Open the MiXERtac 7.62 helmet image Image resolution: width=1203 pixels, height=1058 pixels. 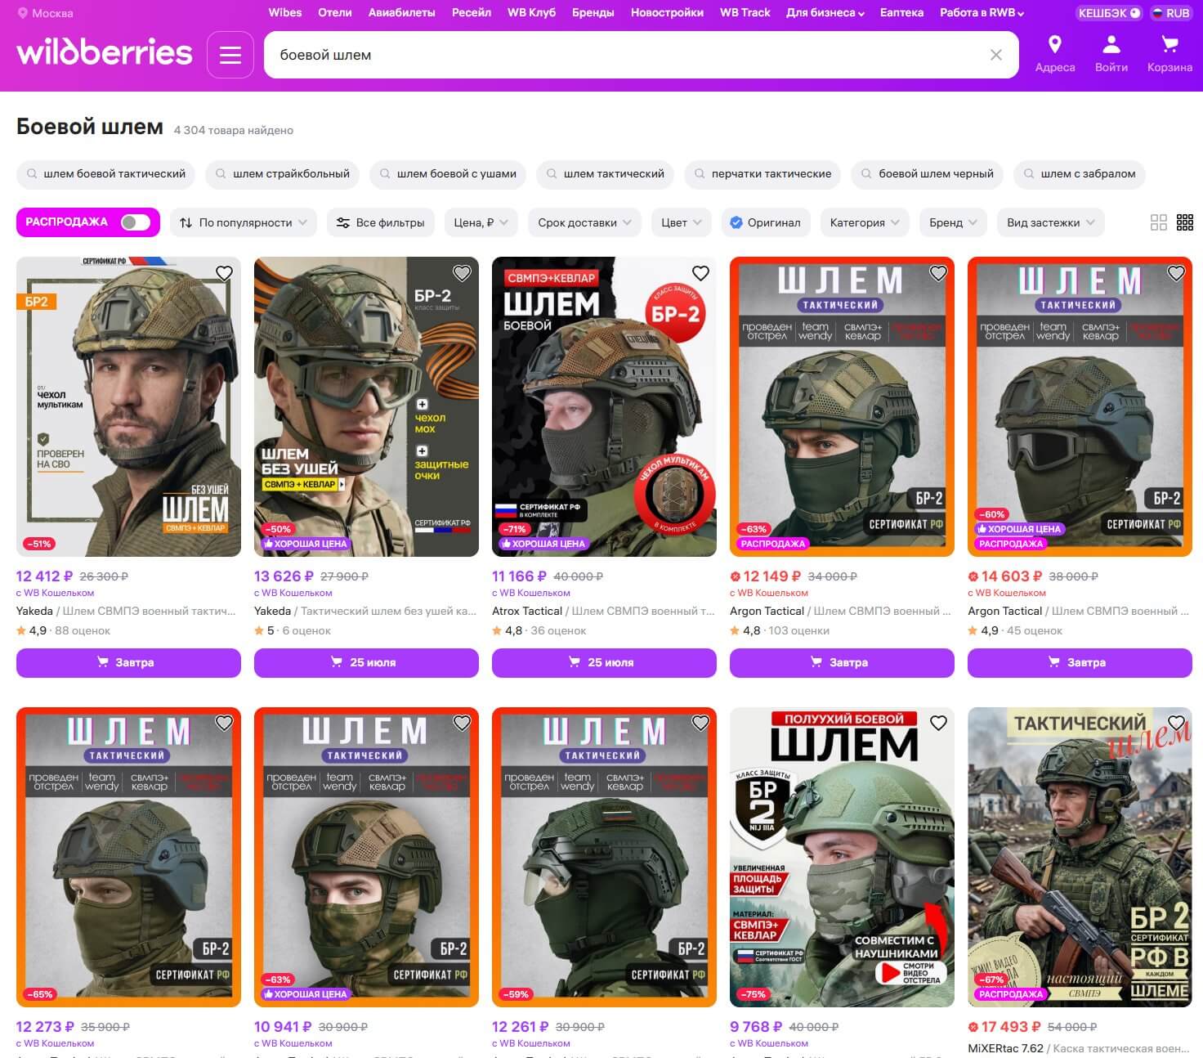[x=1080, y=857]
